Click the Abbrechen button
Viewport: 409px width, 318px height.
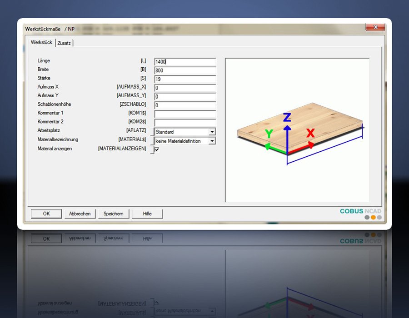click(80, 214)
